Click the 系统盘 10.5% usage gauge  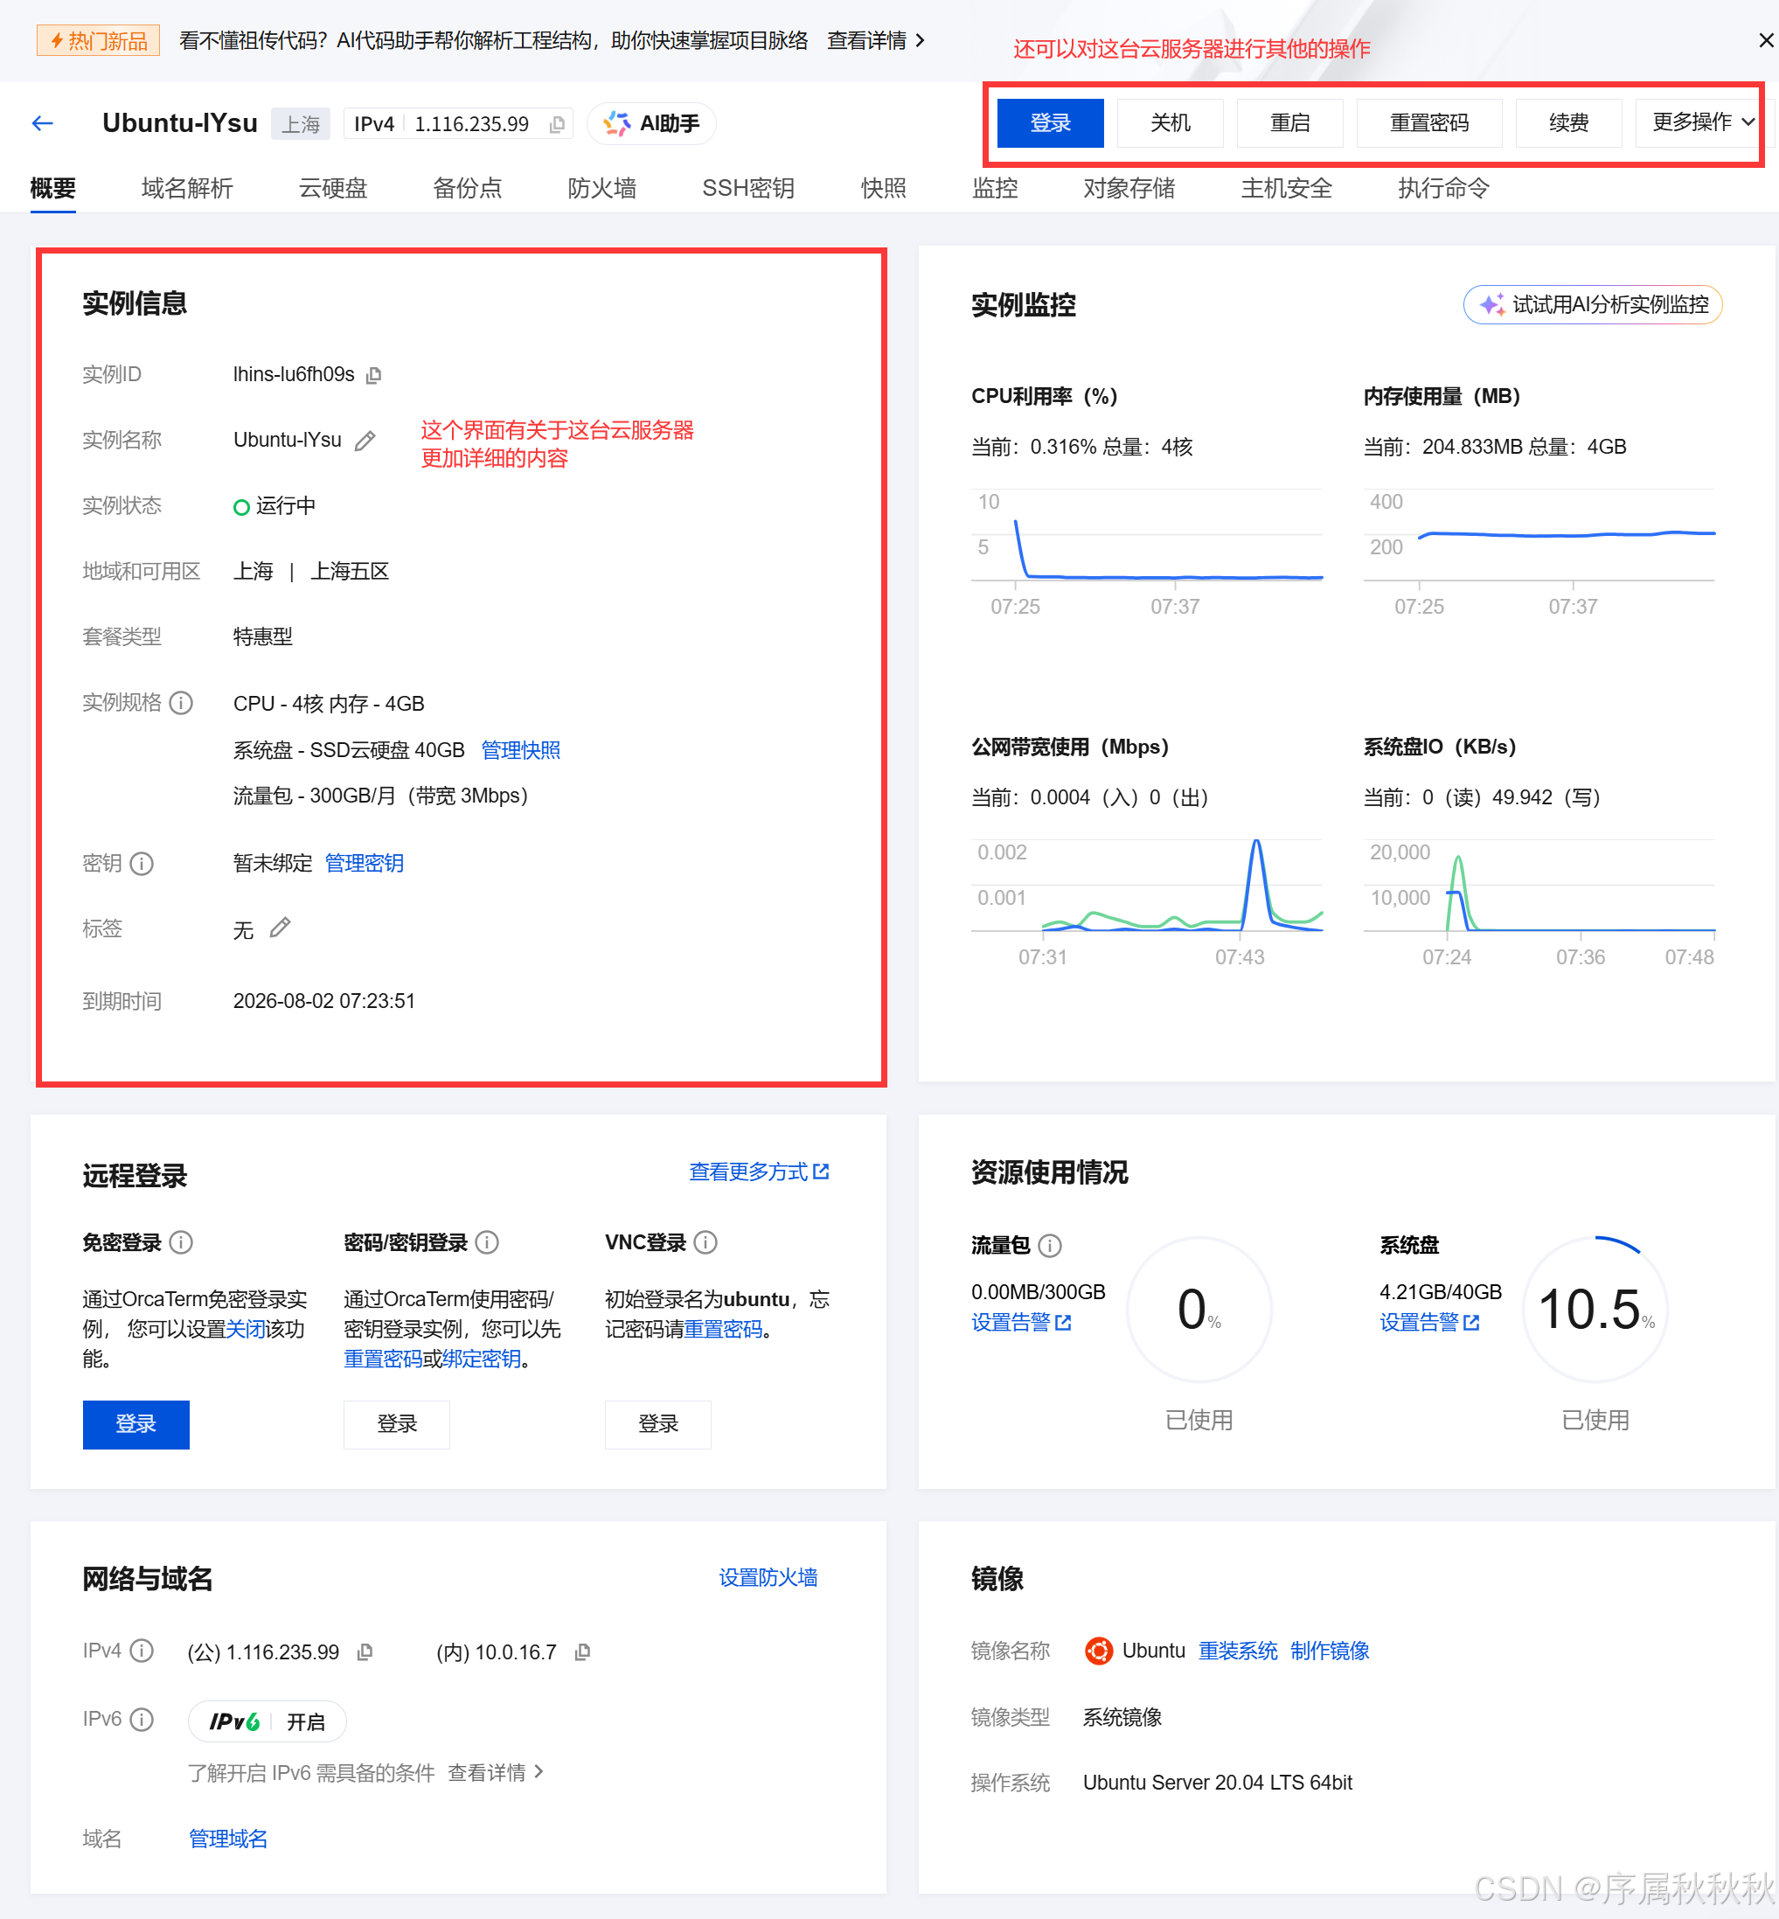(x=1595, y=1310)
